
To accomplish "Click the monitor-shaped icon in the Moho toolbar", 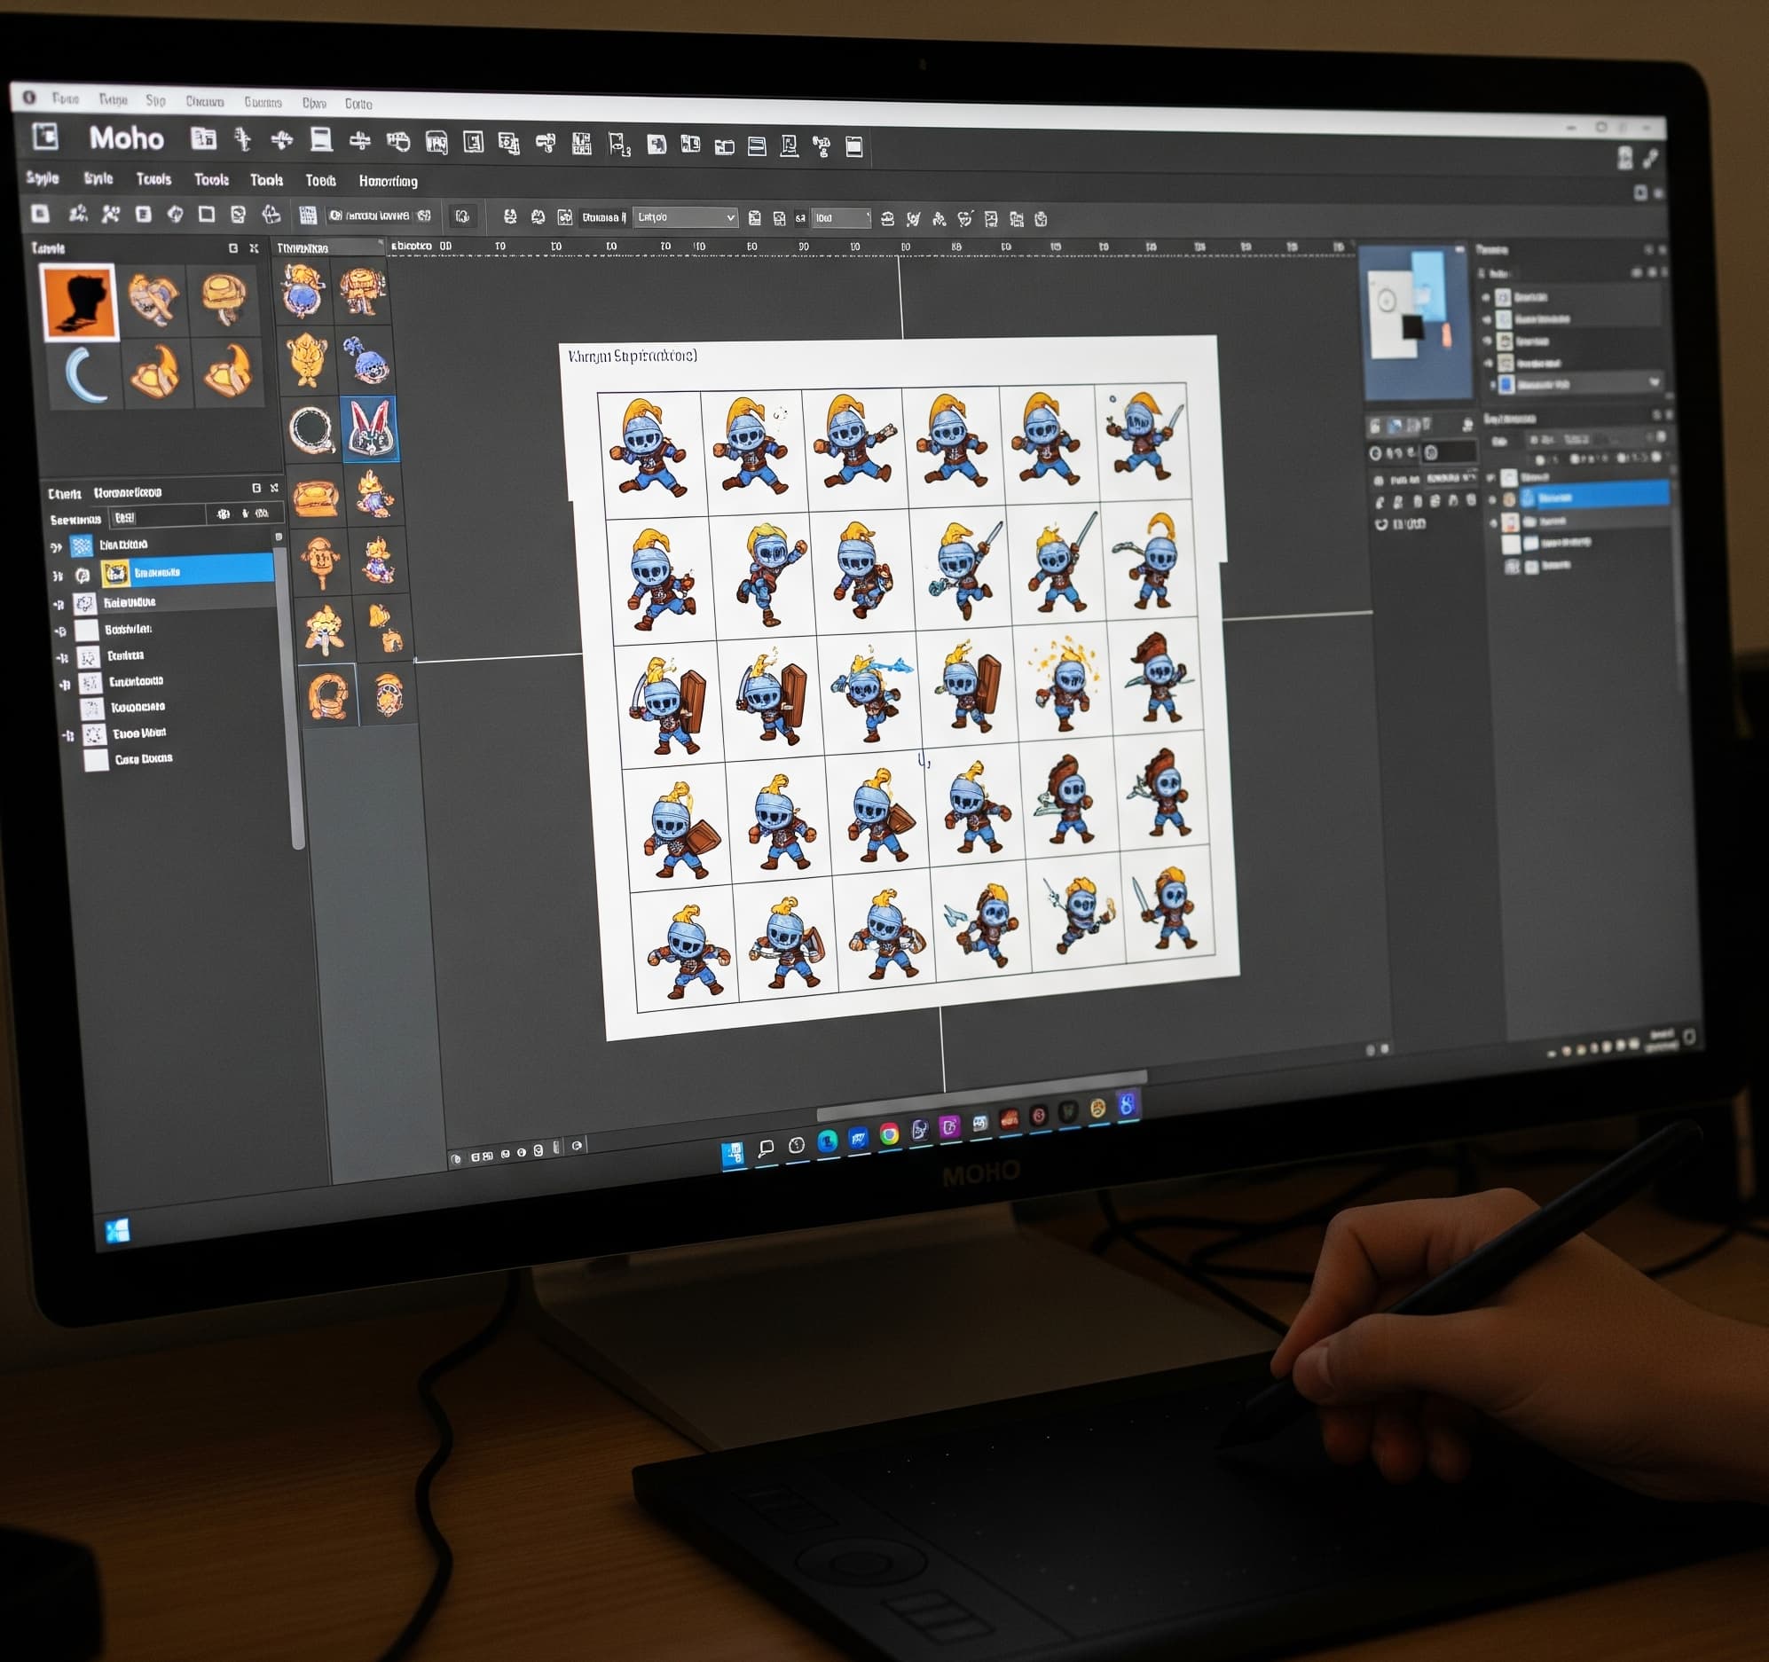I will click(x=320, y=140).
